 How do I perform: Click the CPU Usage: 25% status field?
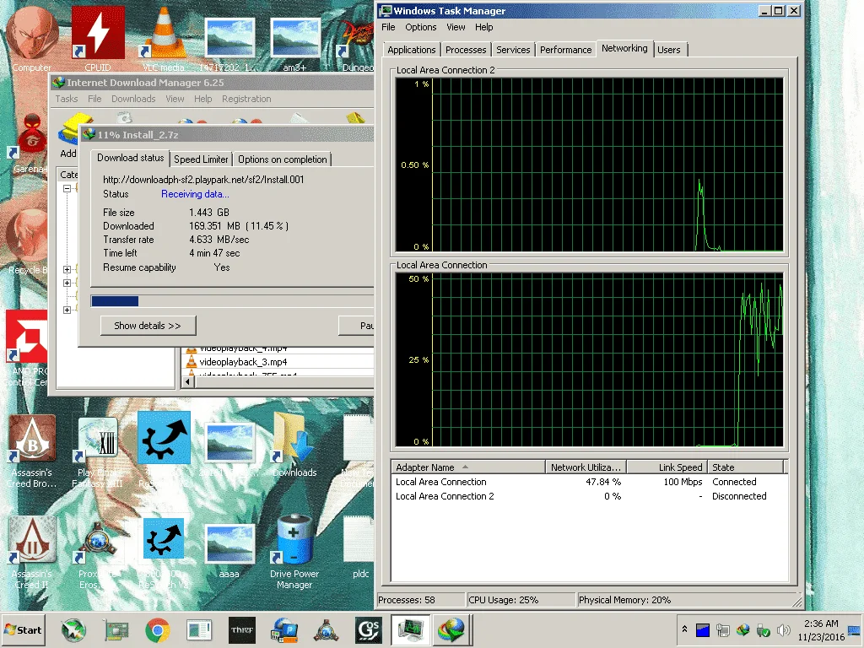[520, 600]
